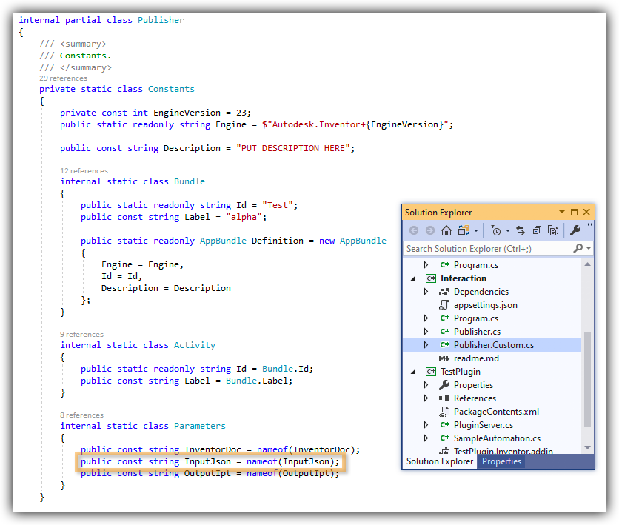
Task: Open the views switcher dropdown arrow
Action: pyautogui.click(x=476, y=231)
